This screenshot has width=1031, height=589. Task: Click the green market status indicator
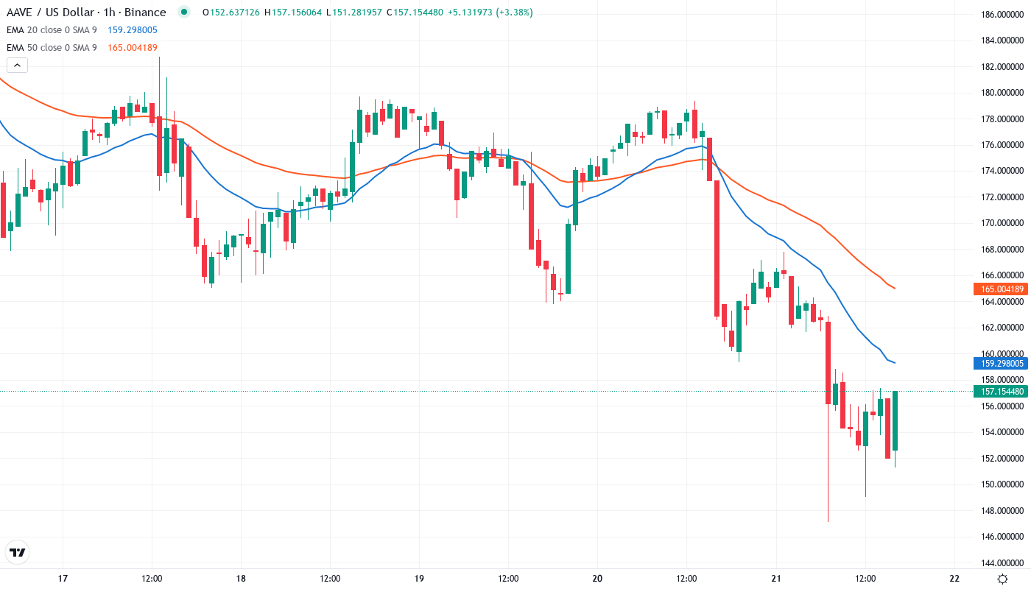(x=184, y=13)
